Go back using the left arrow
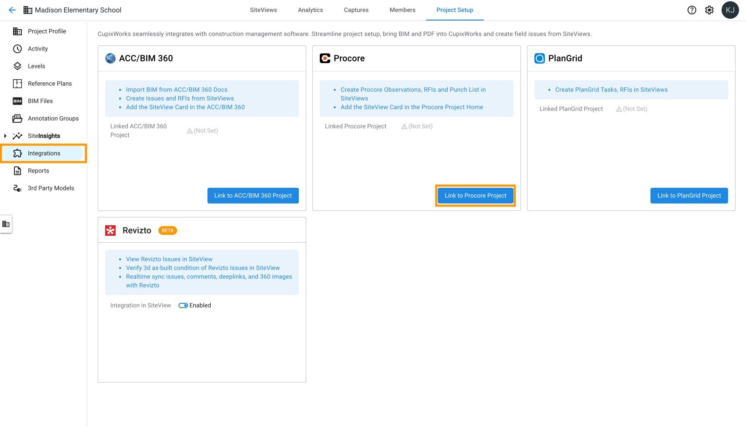The height and width of the screenshot is (427, 746). pyautogui.click(x=12, y=10)
